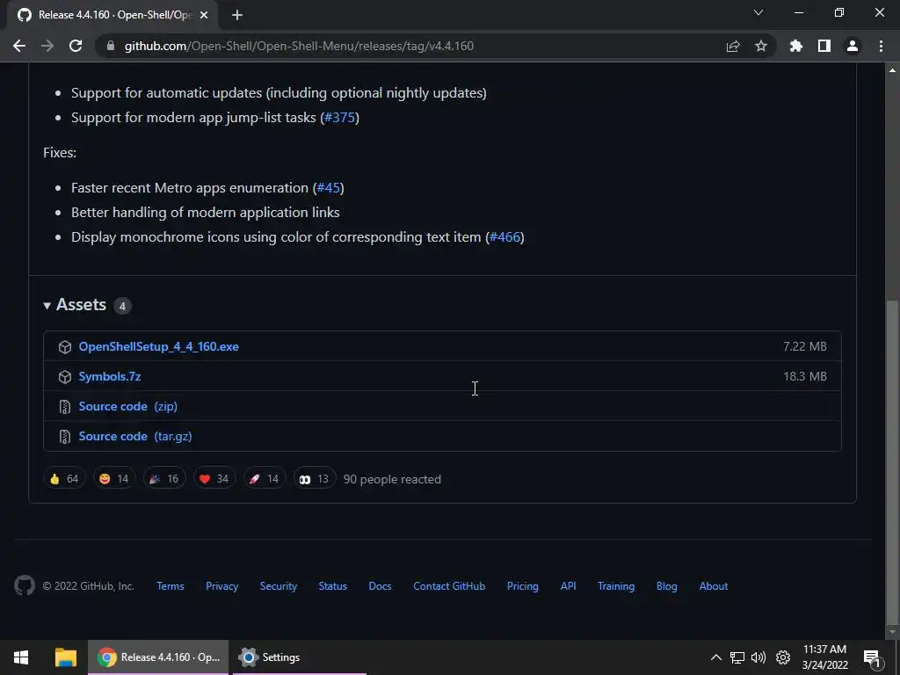Open the Security footer link
Viewport: 900px width, 675px height.
tap(279, 586)
